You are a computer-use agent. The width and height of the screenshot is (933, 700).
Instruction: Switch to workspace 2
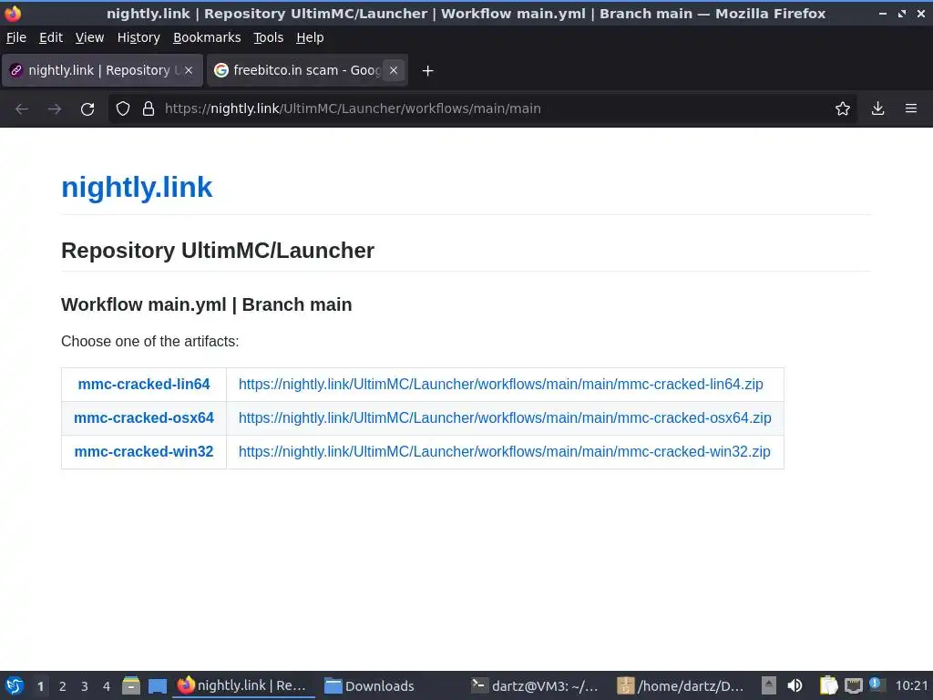click(63, 686)
